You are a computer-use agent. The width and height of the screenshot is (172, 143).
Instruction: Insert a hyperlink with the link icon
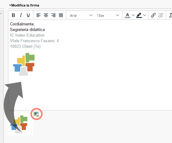pyautogui.click(x=153, y=15)
